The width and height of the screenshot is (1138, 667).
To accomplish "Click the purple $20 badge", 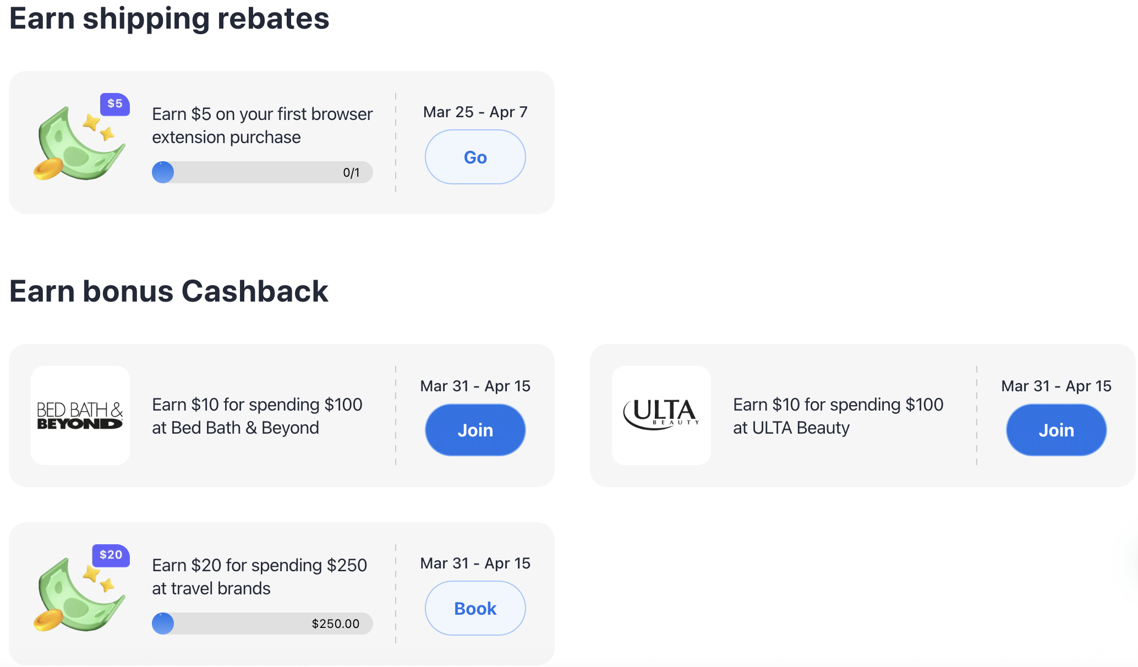I will click(111, 555).
